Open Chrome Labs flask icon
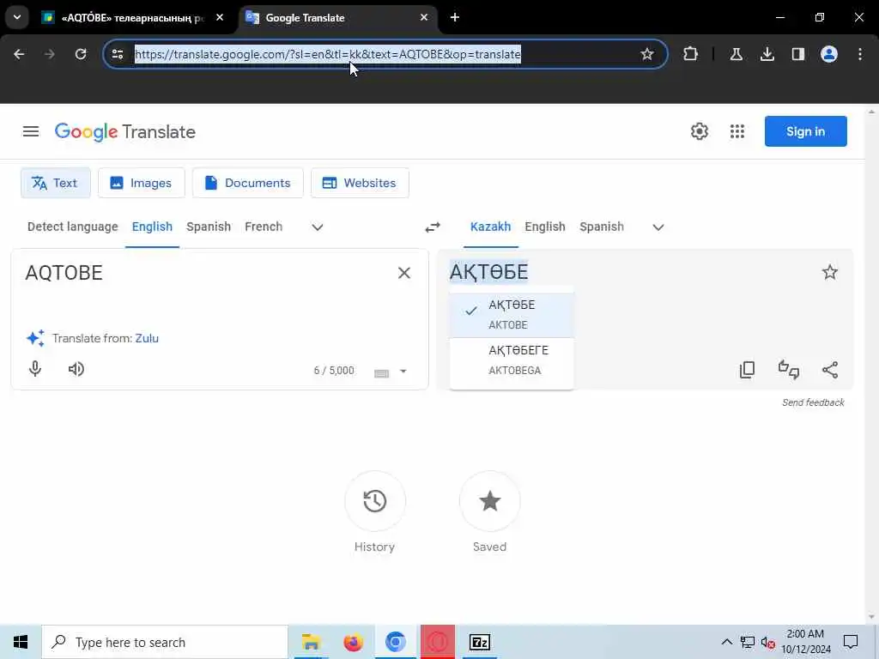The height and width of the screenshot is (659, 879). point(736,54)
